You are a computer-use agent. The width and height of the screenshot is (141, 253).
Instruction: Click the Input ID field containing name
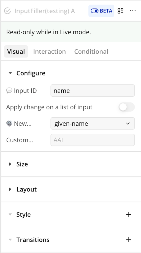click(93, 91)
